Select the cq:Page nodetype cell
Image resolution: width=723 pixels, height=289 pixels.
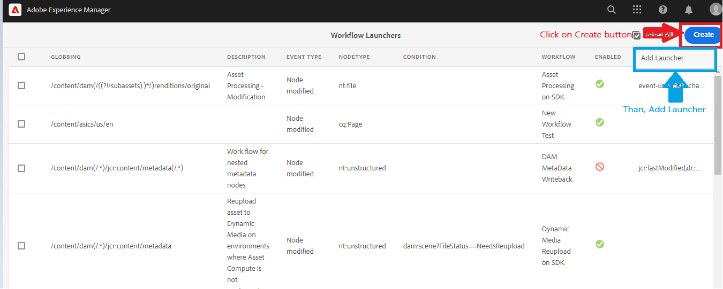pyautogui.click(x=350, y=124)
